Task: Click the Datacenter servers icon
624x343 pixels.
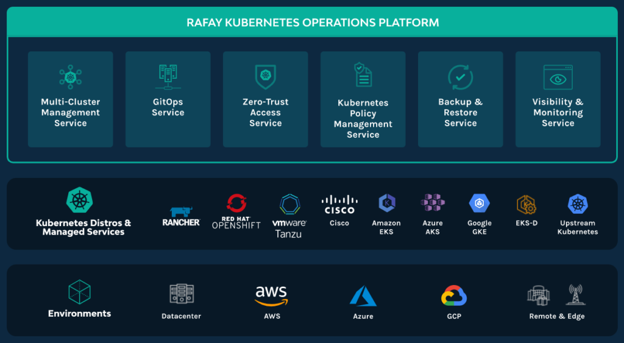Action: 182,294
